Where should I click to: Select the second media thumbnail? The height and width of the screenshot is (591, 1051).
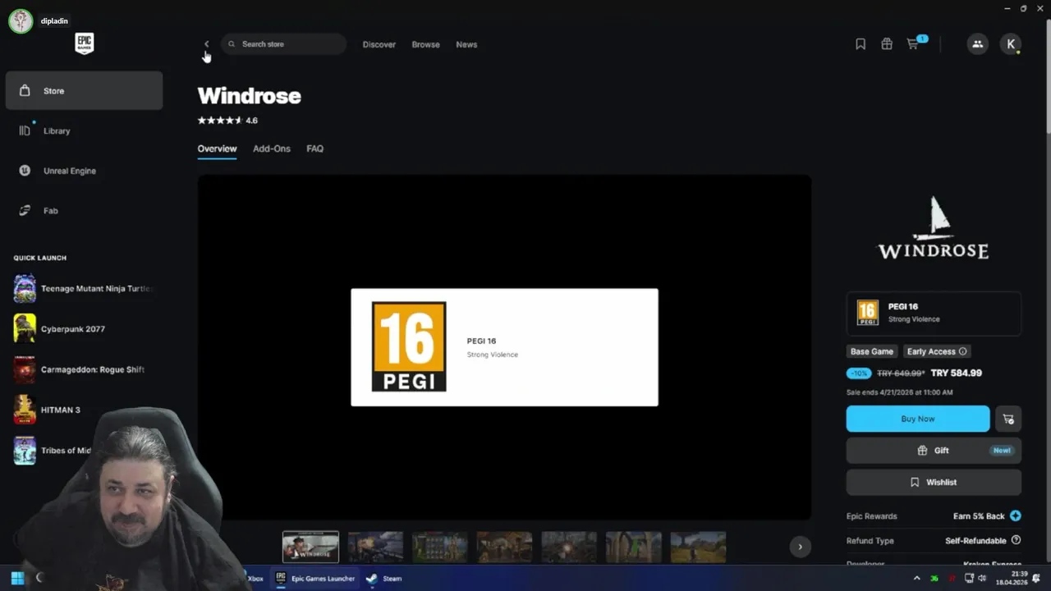(x=375, y=547)
